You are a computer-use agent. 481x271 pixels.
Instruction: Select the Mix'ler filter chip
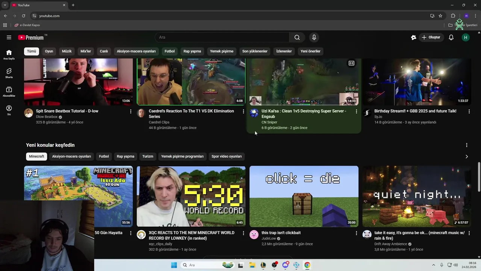[86, 51]
